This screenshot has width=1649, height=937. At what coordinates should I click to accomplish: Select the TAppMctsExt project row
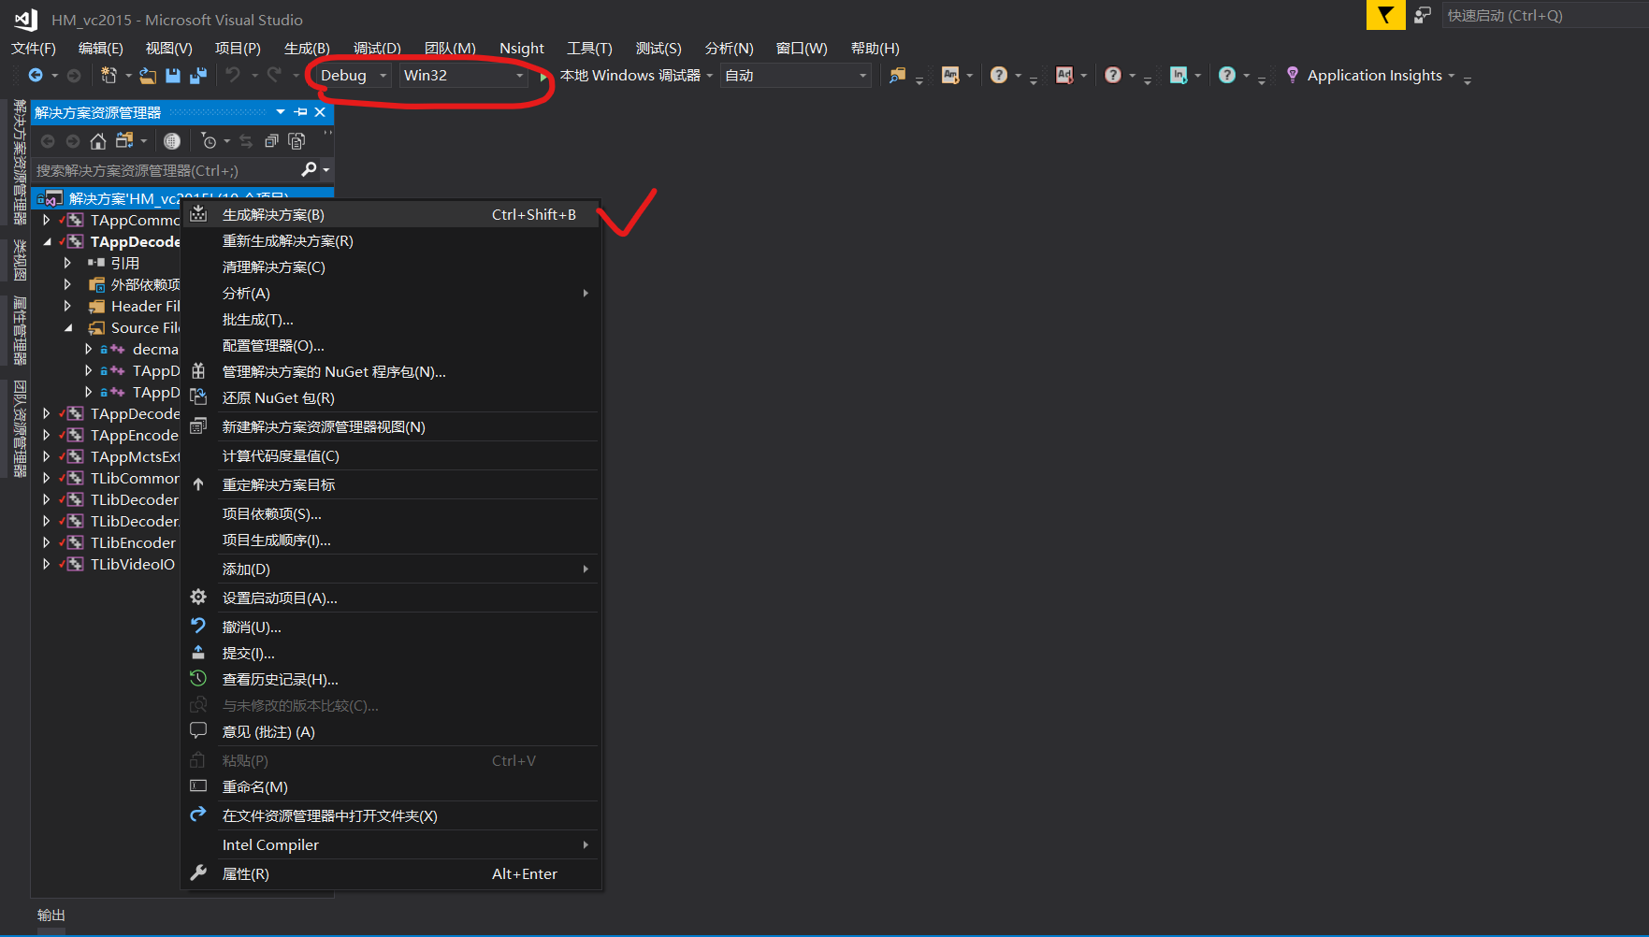point(135,457)
